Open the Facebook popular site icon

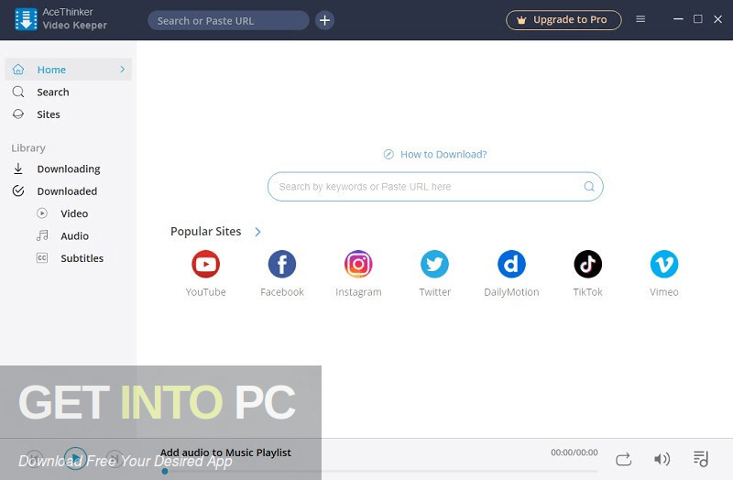[x=282, y=264]
